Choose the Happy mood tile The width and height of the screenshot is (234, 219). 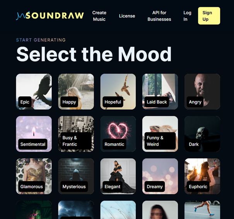tap(76, 92)
